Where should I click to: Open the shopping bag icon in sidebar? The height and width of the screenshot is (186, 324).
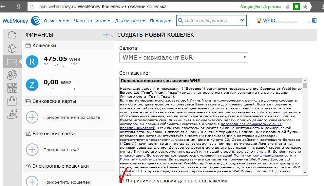click(x=12, y=101)
